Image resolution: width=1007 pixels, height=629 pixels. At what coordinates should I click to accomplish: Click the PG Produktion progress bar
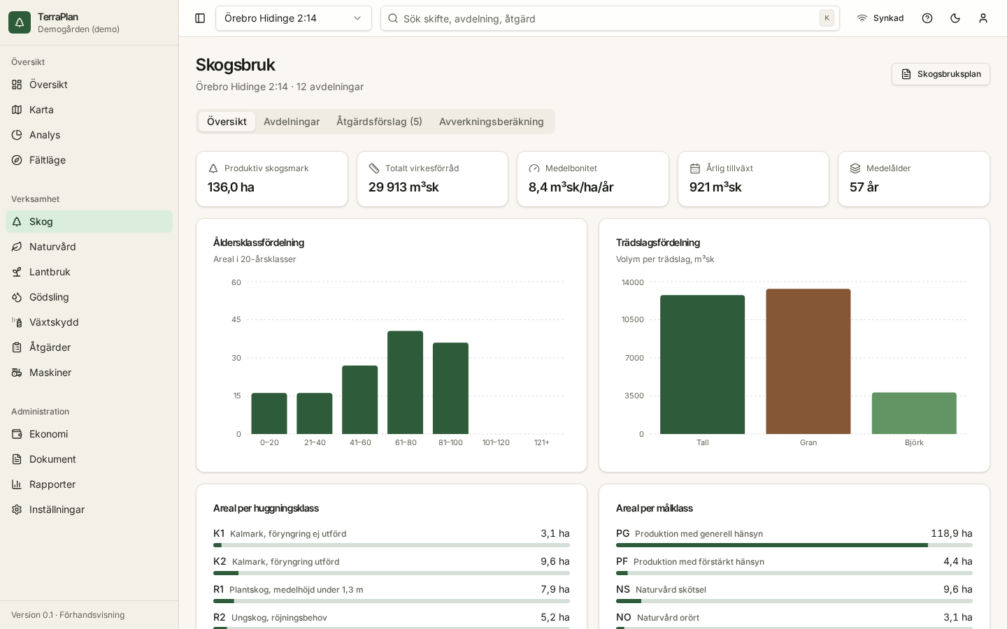(x=794, y=545)
